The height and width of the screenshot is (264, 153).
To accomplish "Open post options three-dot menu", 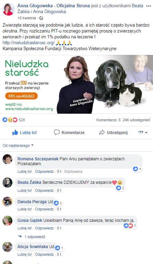I will [x=149, y=6].
